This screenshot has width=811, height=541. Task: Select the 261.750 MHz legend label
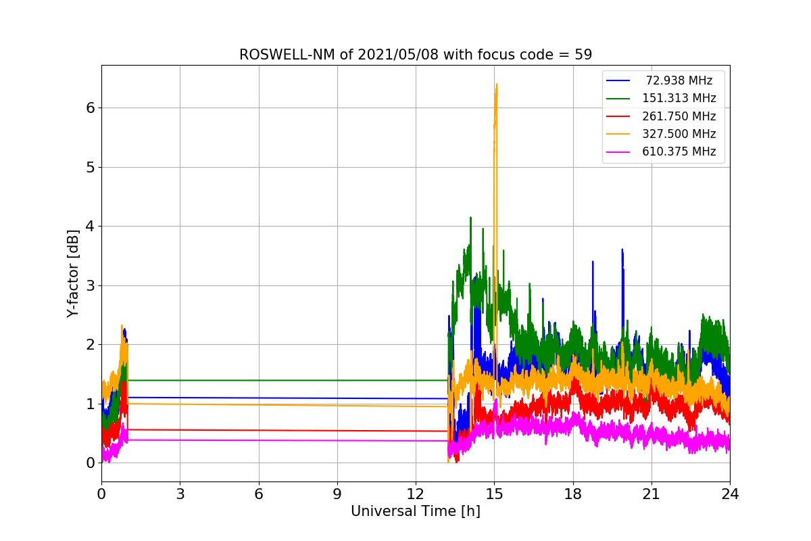(679, 116)
